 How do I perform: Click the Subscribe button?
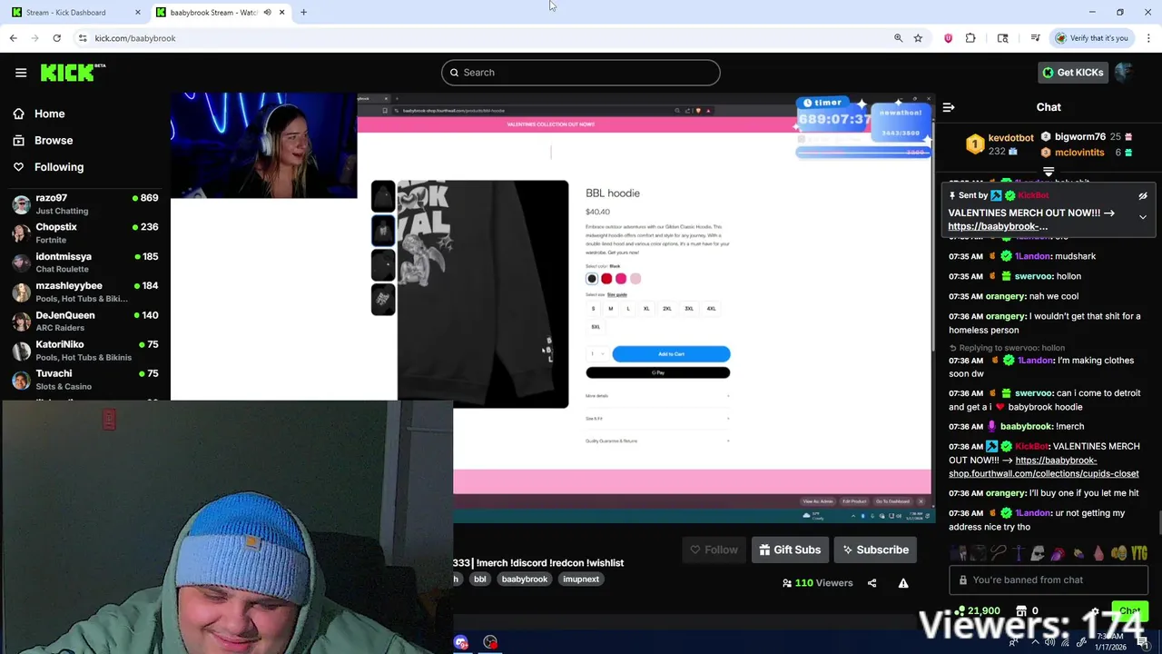pos(875,550)
